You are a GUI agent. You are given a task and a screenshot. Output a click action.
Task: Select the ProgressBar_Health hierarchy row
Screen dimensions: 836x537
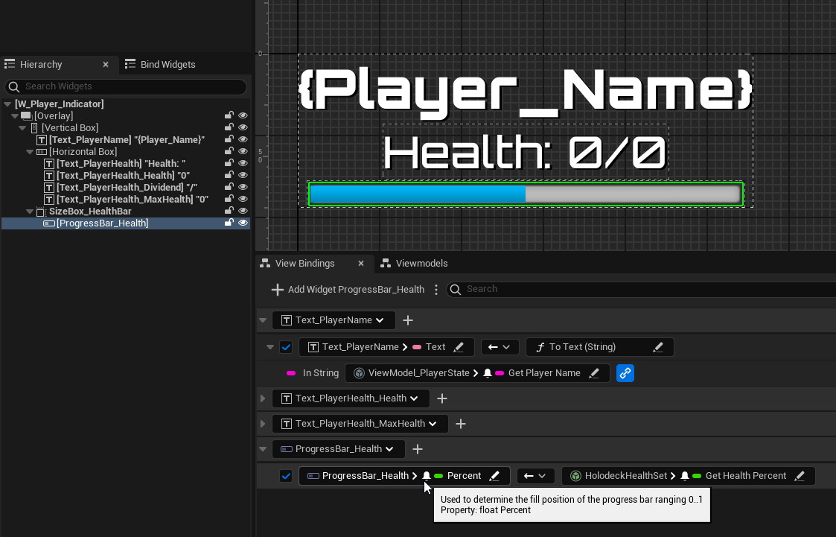[126, 223]
